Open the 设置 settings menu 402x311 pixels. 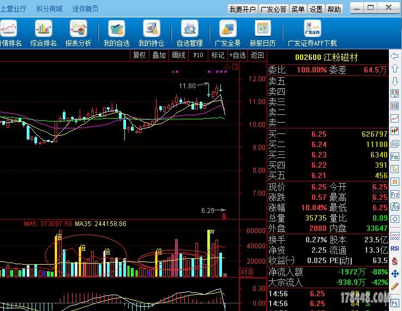tap(316, 9)
